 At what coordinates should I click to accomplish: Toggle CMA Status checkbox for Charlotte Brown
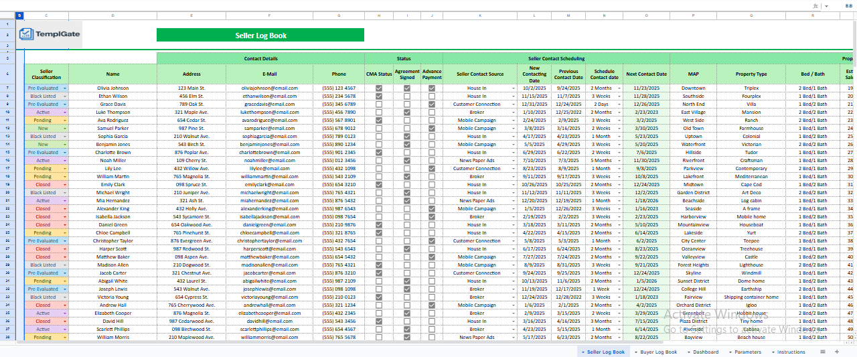(379, 152)
